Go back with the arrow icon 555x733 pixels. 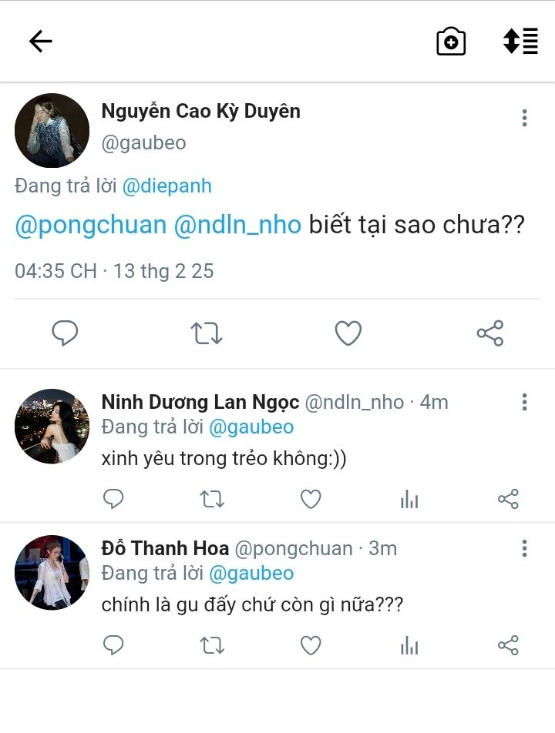tap(40, 42)
